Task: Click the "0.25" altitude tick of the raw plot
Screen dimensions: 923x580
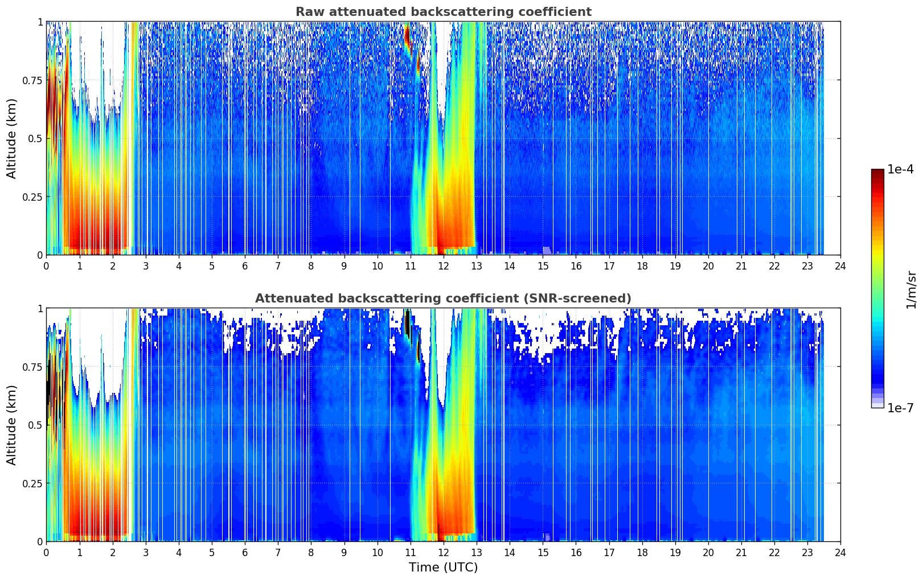Action: coord(34,197)
